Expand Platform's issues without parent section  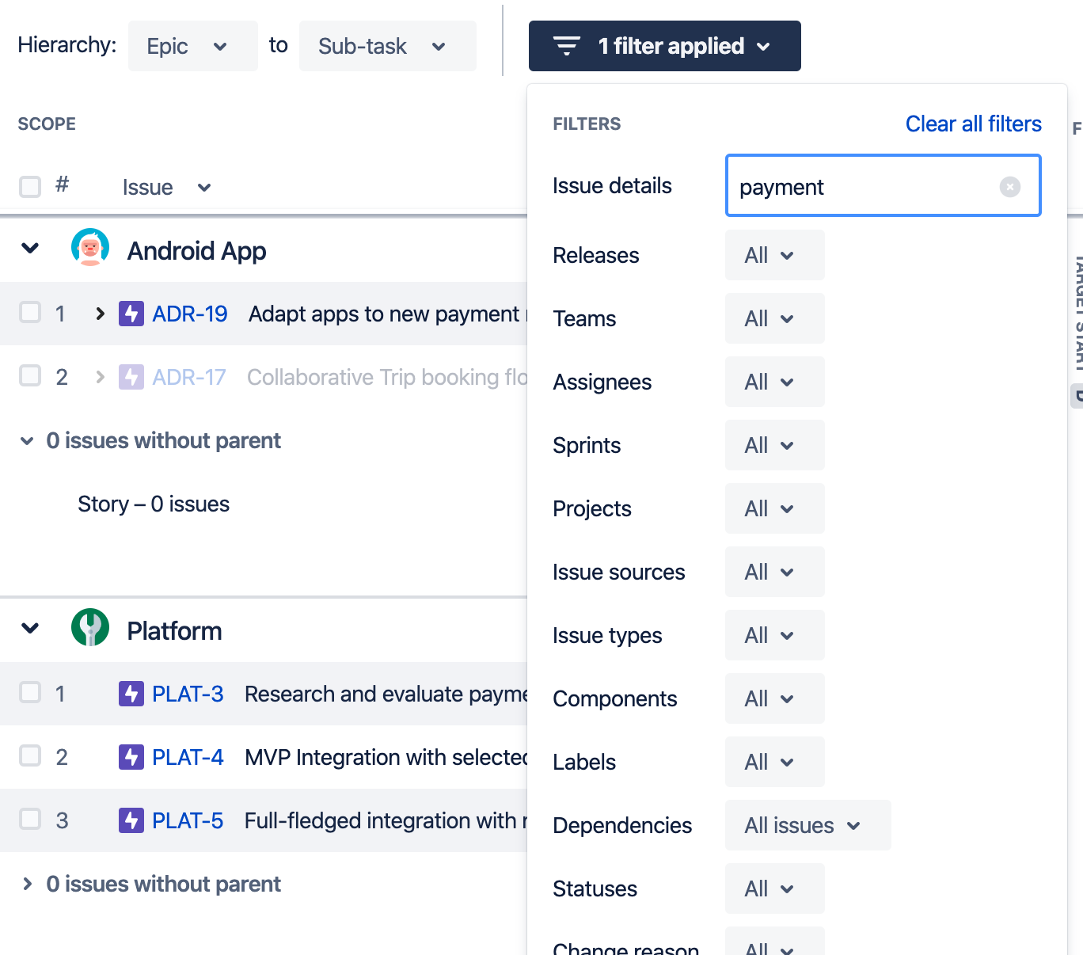tap(27, 885)
